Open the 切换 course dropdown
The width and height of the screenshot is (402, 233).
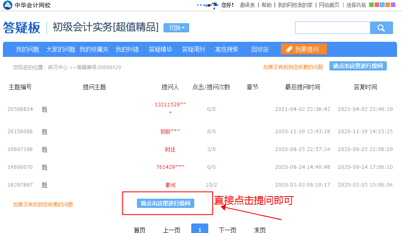176,28
